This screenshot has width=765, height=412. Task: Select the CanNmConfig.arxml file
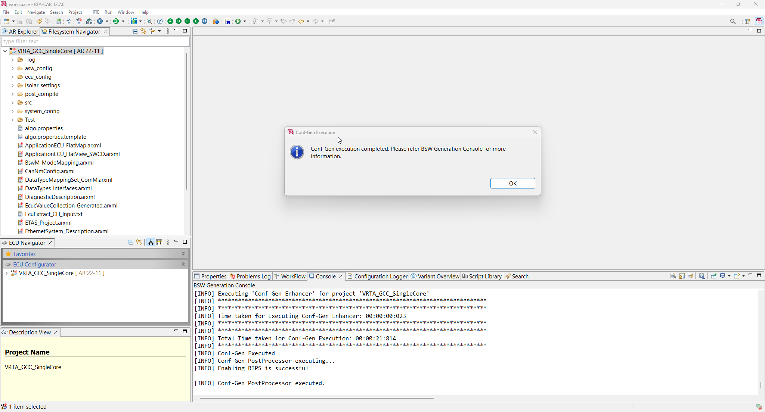tap(50, 171)
